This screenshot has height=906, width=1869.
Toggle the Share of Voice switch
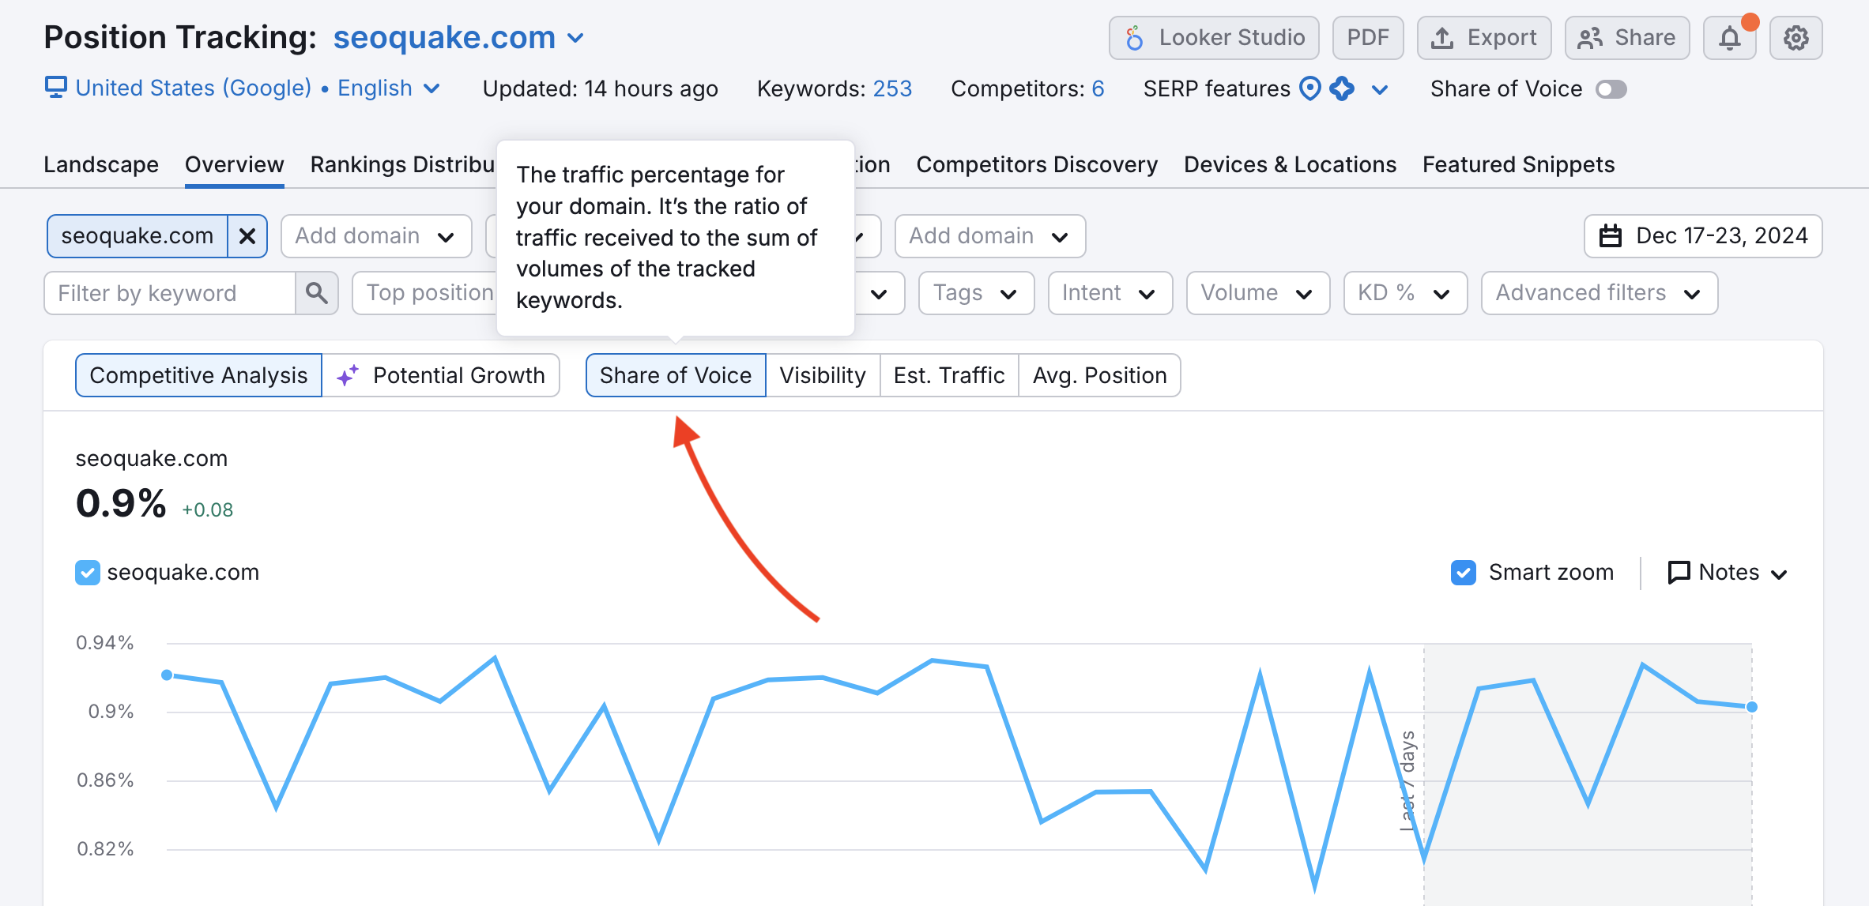coord(1612,88)
